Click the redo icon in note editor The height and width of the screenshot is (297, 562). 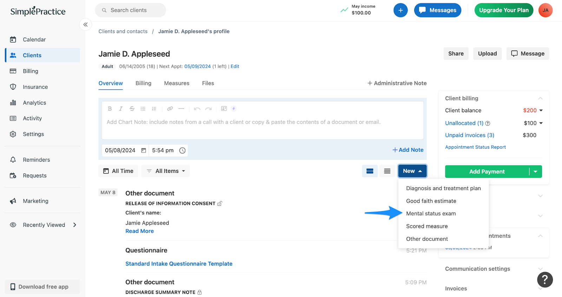[x=208, y=109]
